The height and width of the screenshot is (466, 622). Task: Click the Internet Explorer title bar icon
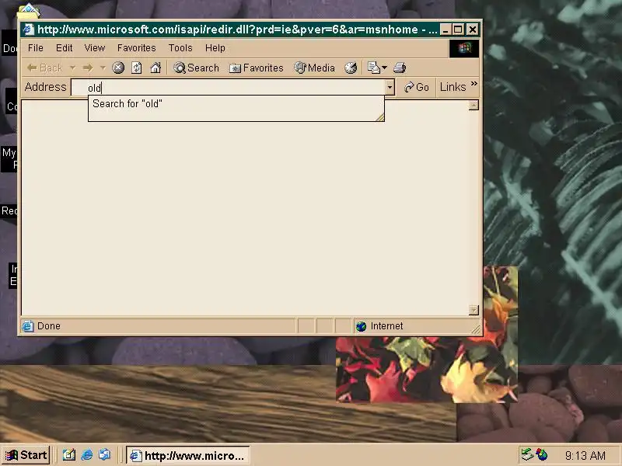pyautogui.click(x=28, y=30)
